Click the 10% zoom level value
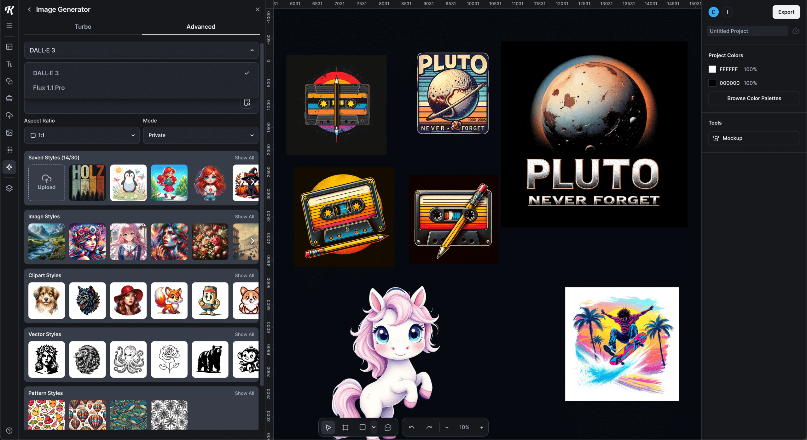This screenshot has height=440, width=807. 464,427
